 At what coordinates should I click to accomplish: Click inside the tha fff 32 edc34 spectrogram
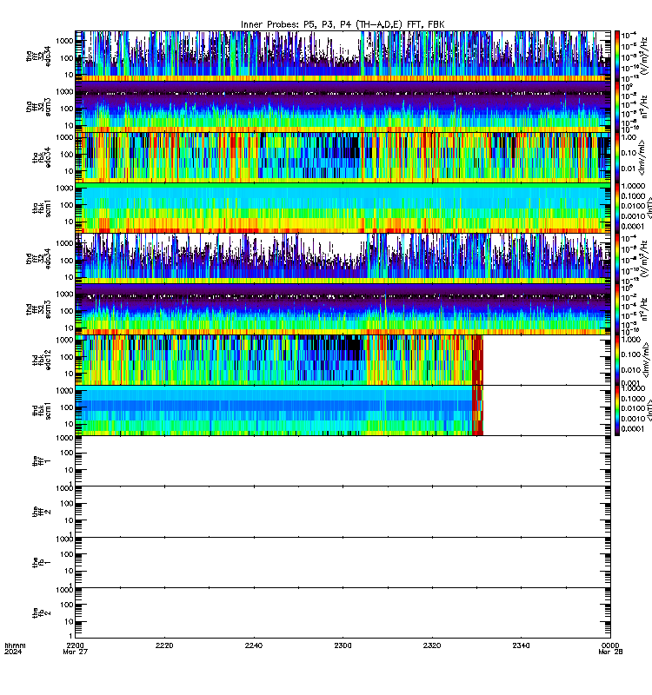343,56
